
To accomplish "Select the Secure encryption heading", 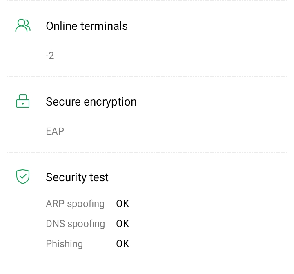I will pyautogui.click(x=91, y=101).
